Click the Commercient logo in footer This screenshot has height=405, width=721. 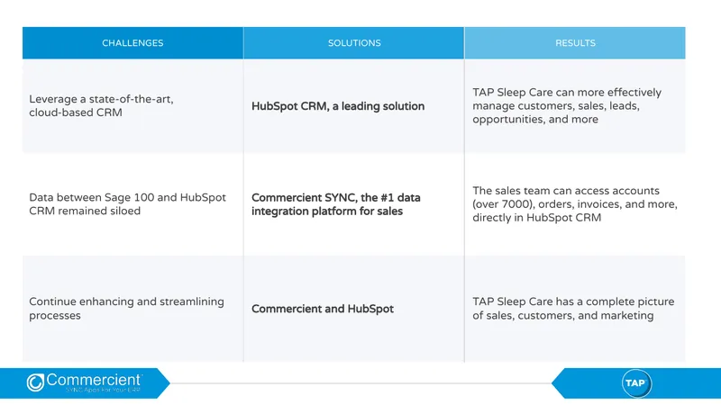point(85,382)
